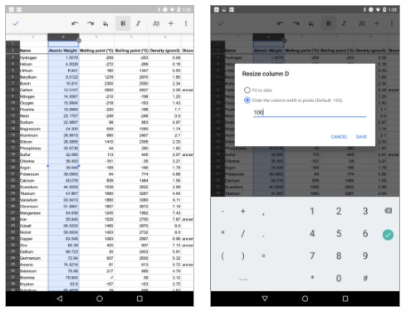This screenshot has height=312, width=406.
Task: Tap the plus key on the keyboard
Action: pyautogui.click(x=242, y=212)
